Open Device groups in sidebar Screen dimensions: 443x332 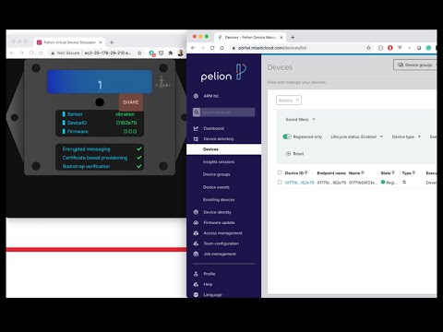(x=216, y=174)
